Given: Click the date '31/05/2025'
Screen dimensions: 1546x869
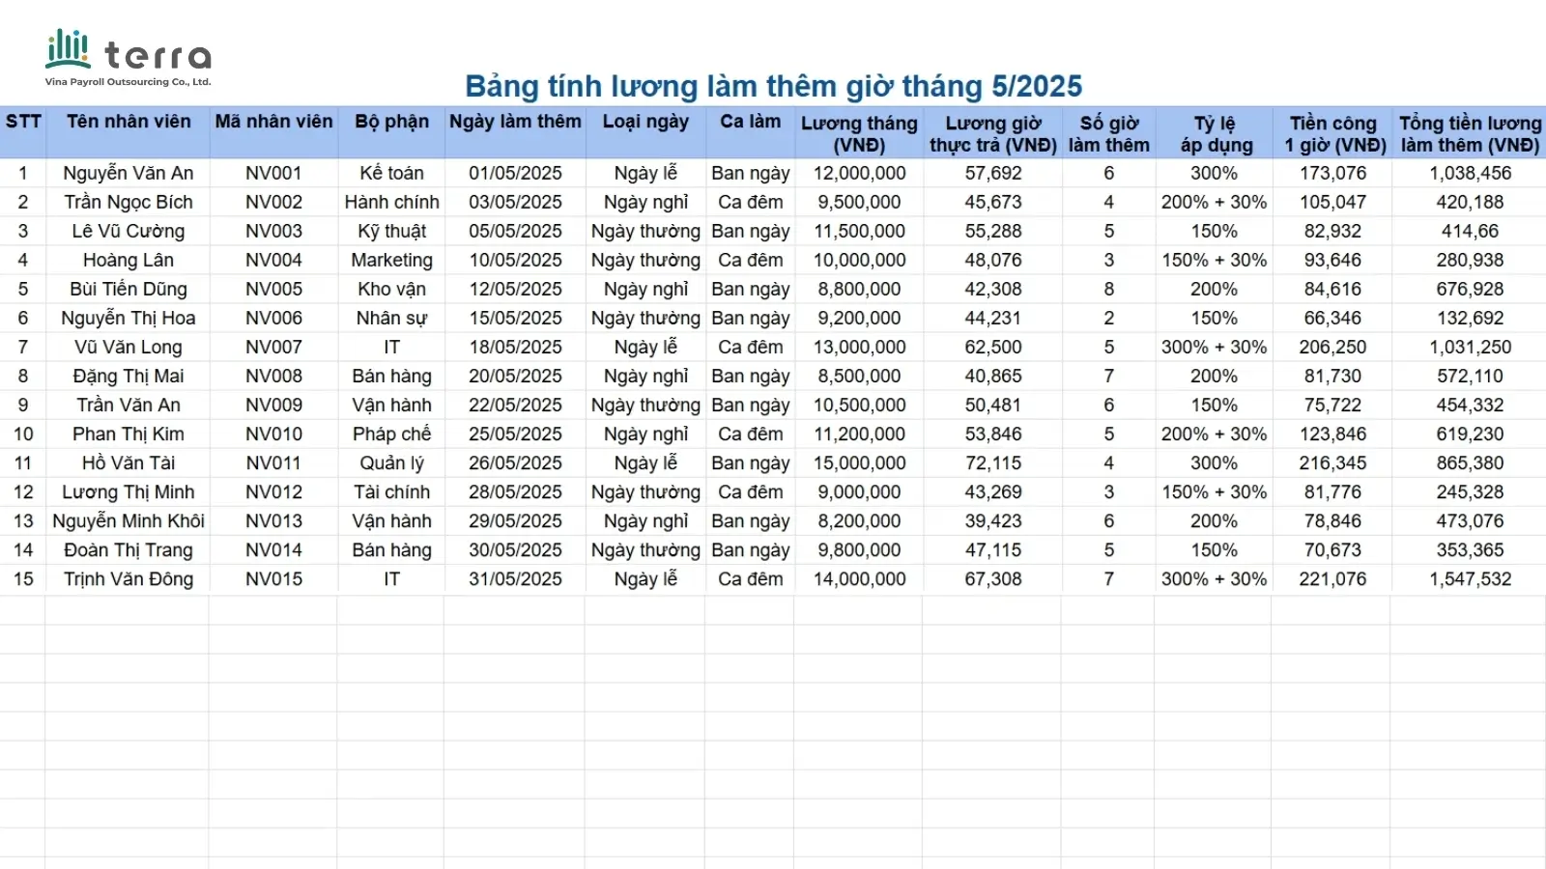Looking at the screenshot, I should (x=515, y=578).
